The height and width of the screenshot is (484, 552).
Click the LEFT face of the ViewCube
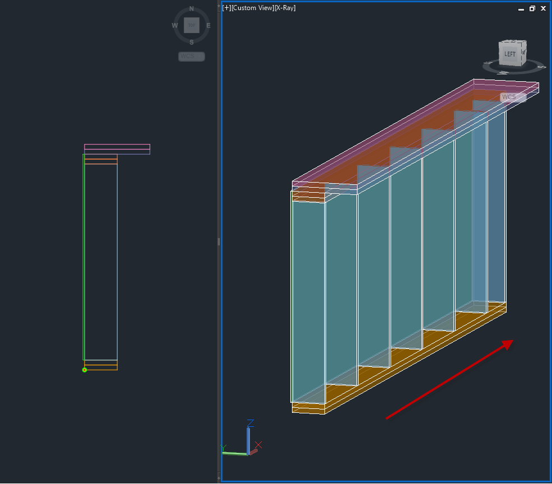pyautogui.click(x=510, y=54)
